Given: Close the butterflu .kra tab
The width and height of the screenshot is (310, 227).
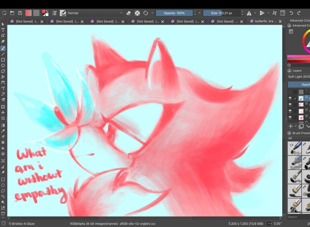Looking at the screenshot, I should 280,21.
